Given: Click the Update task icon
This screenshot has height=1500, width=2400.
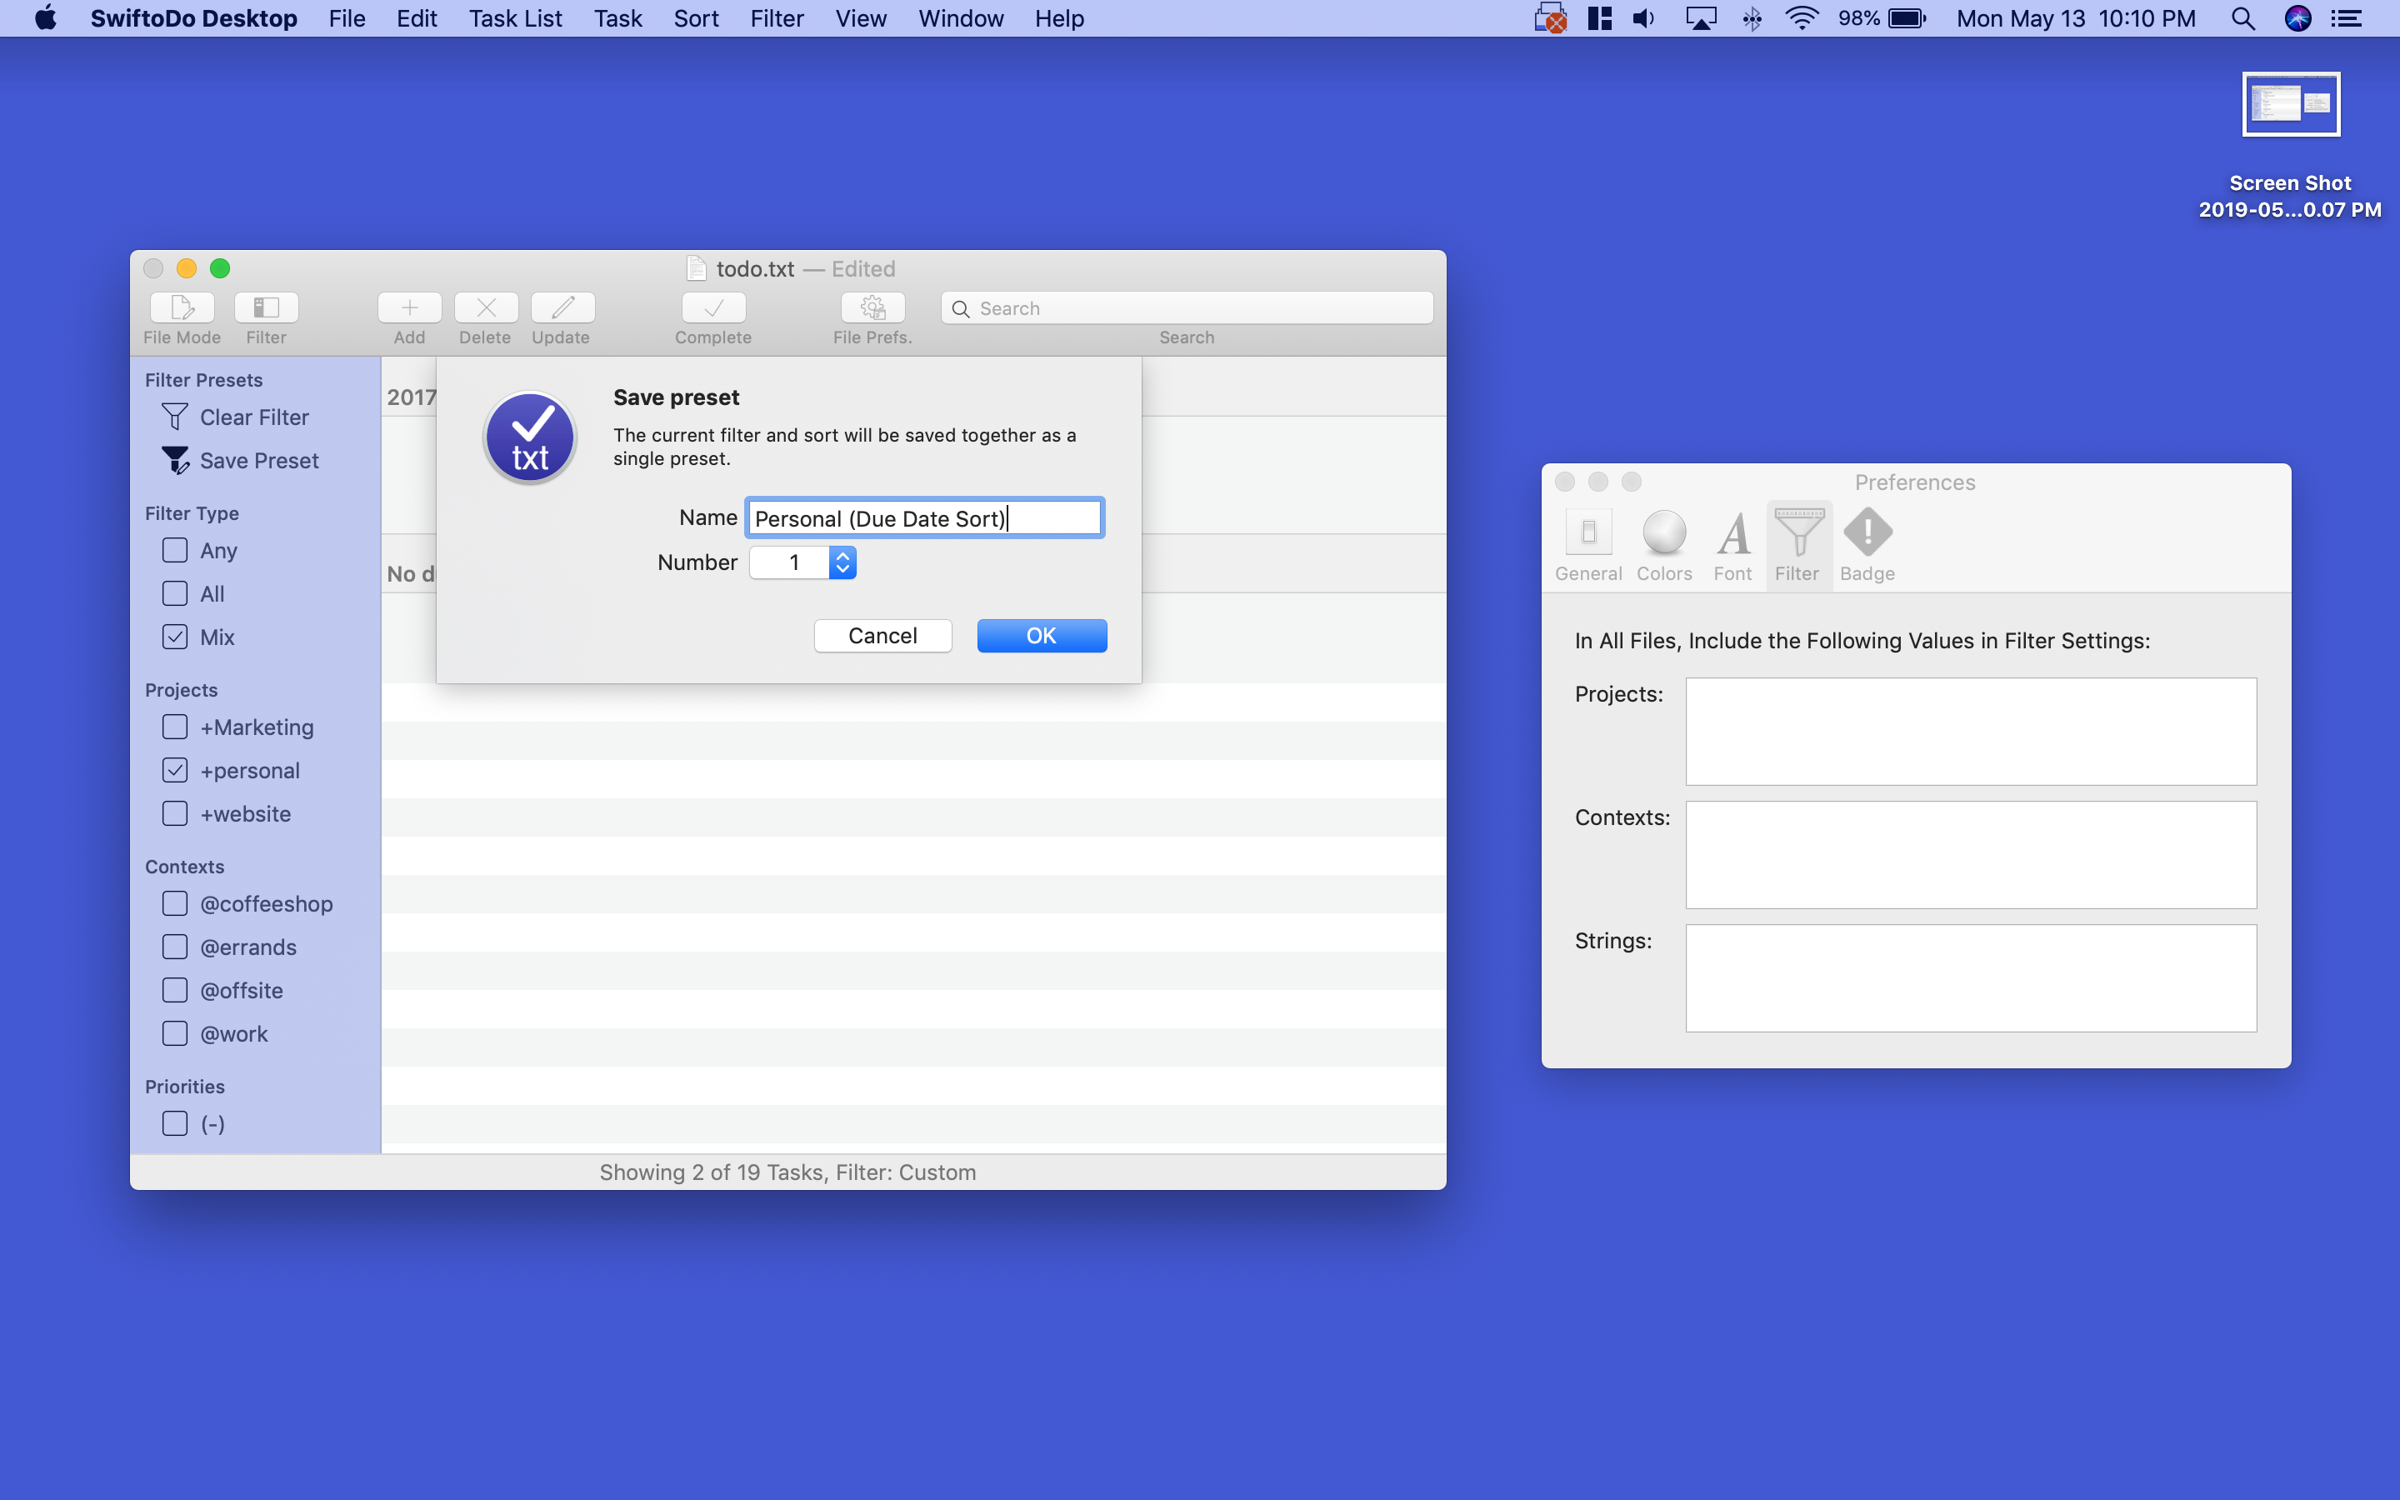Looking at the screenshot, I should [x=560, y=307].
